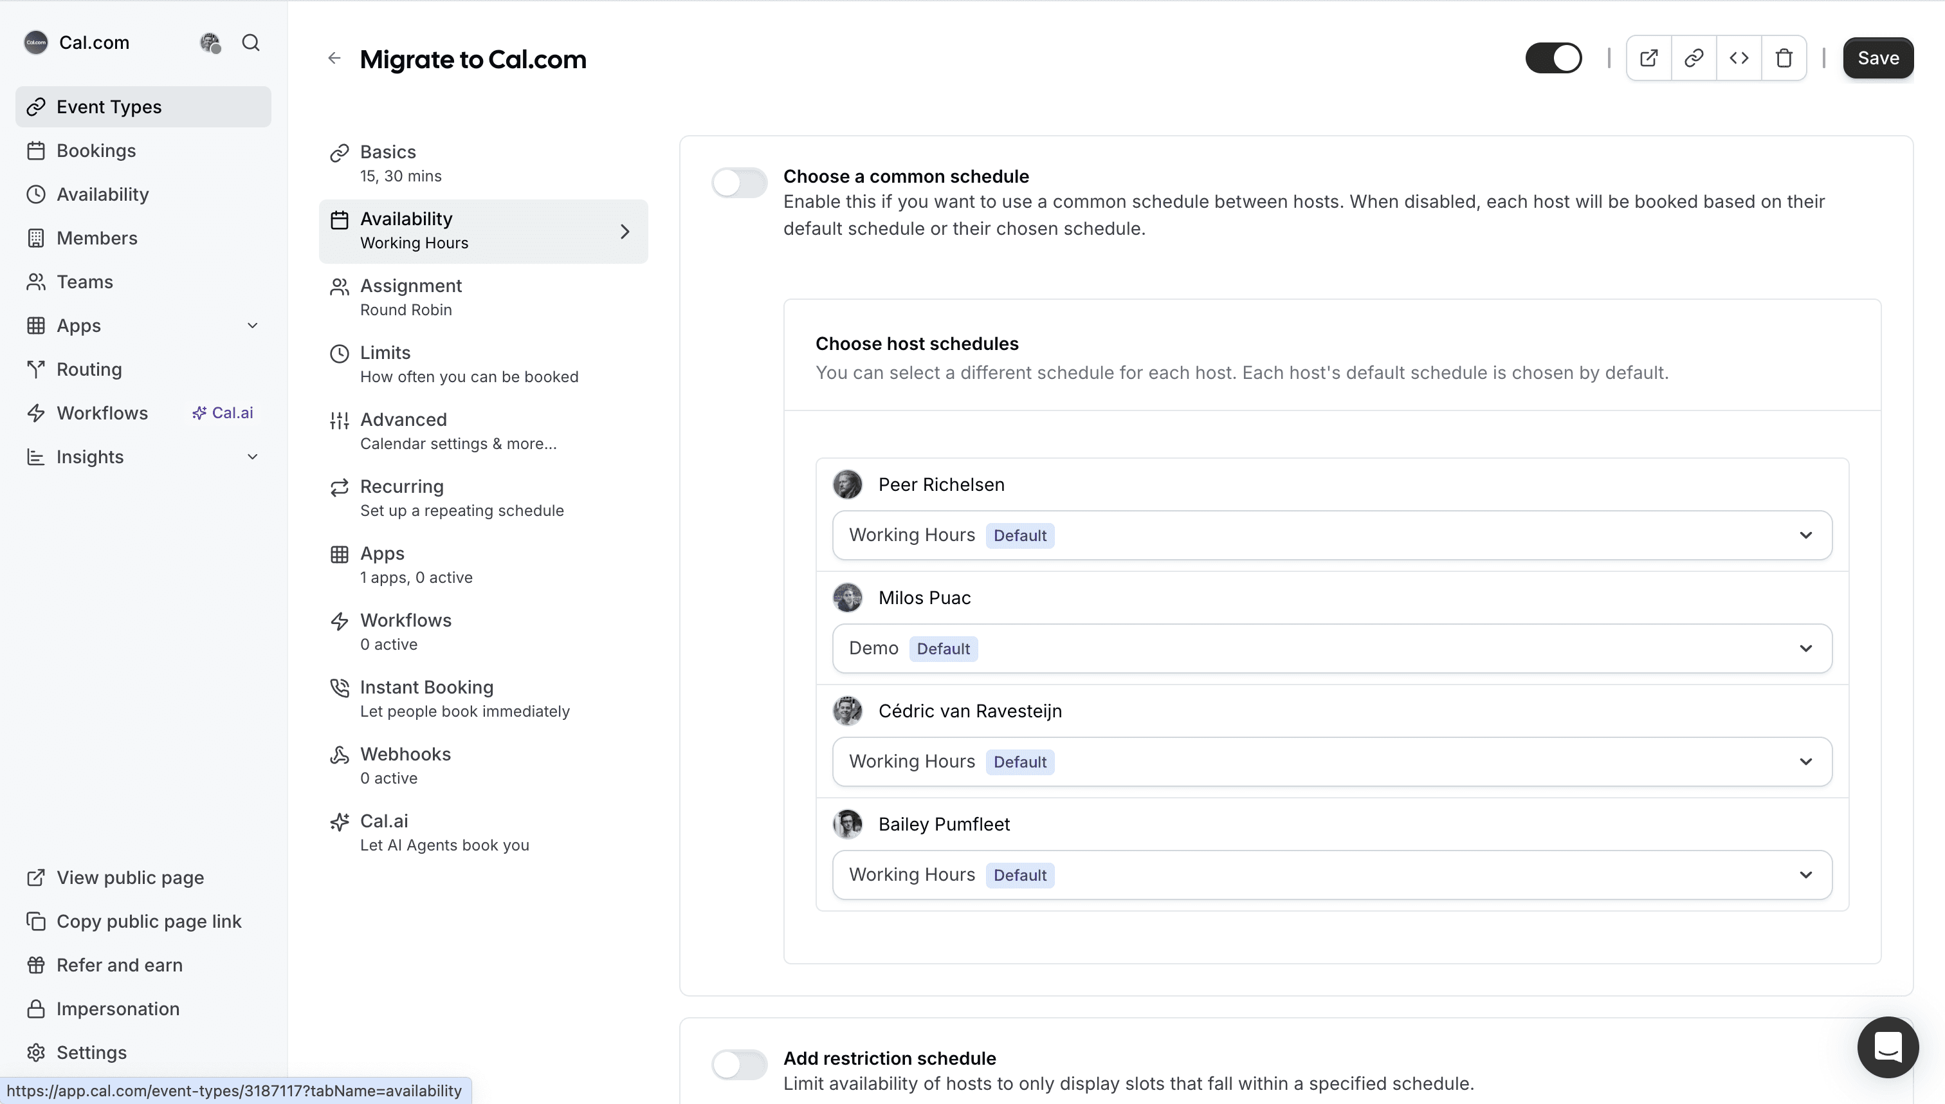The image size is (1945, 1104).
Task: Click the Availability tab chevron arrow
Action: coord(625,231)
